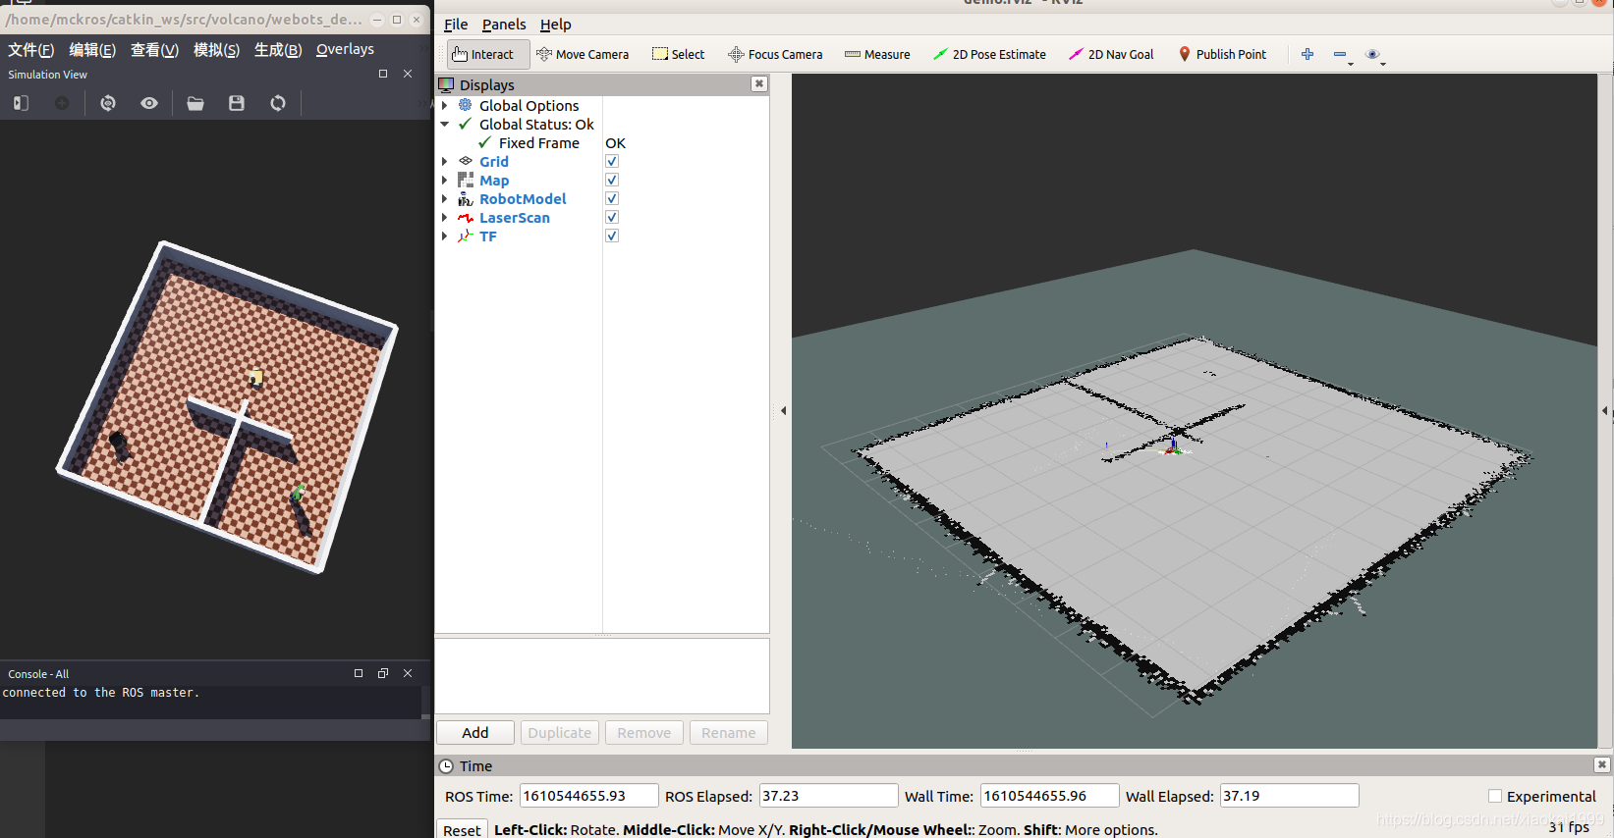Image resolution: width=1614 pixels, height=838 pixels.
Task: Click the Wall Elapsed field
Action: click(1289, 796)
